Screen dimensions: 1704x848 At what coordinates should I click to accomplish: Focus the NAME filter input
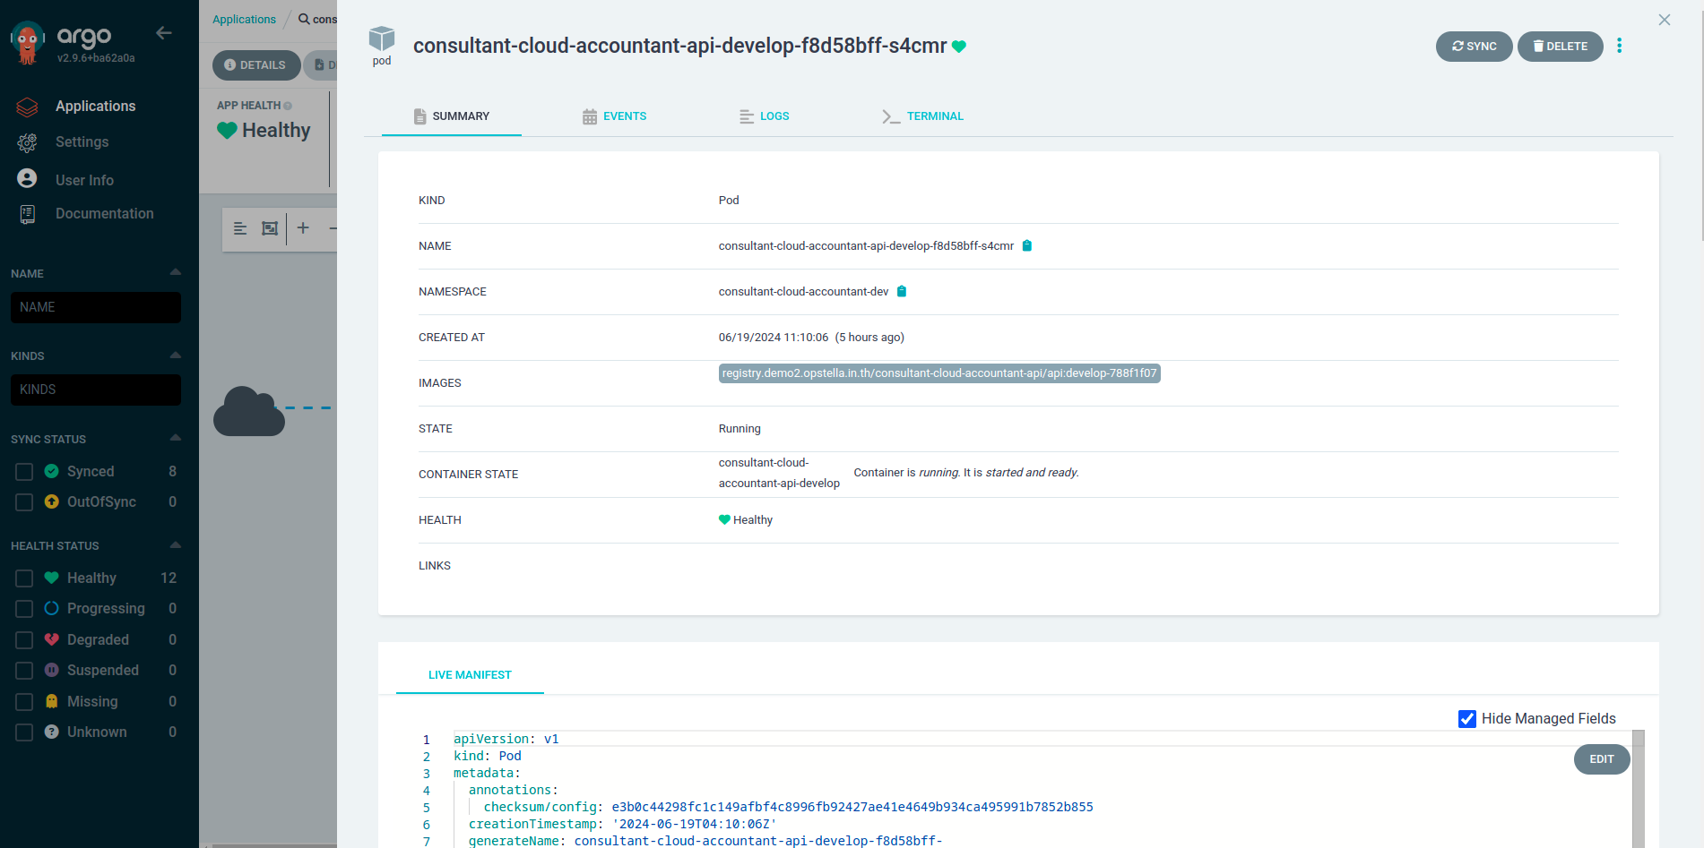96,307
